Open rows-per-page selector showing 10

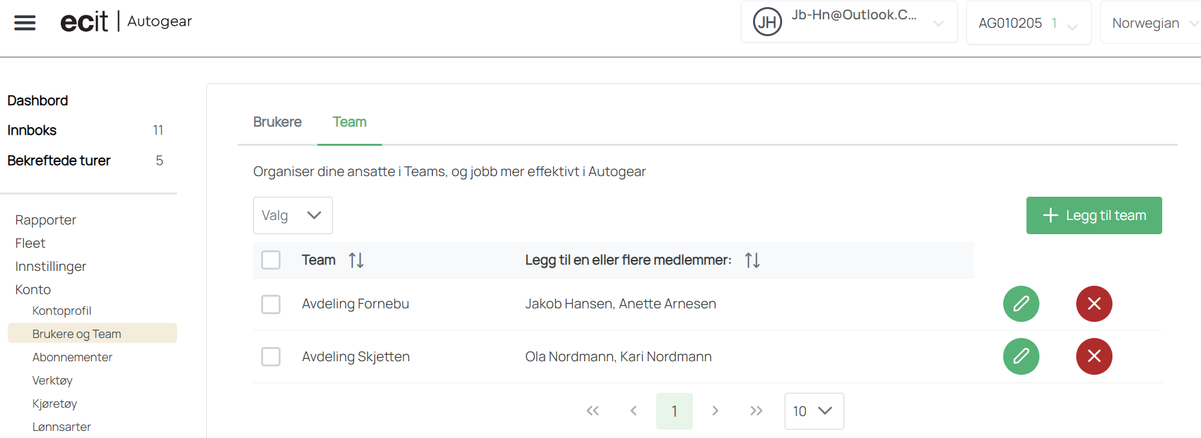point(814,411)
